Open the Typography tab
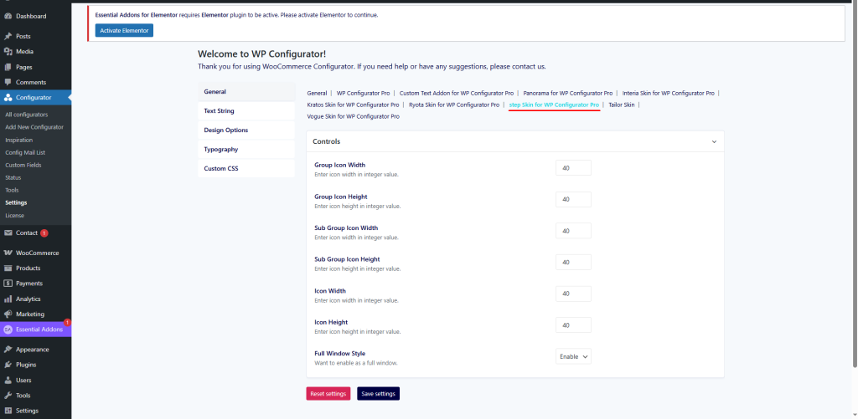 246,149
